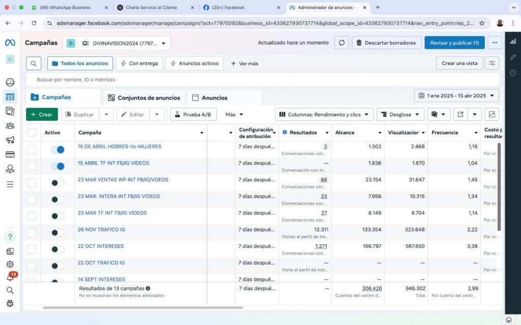
Task: Open the billing credit card icon
Action: 10,154
